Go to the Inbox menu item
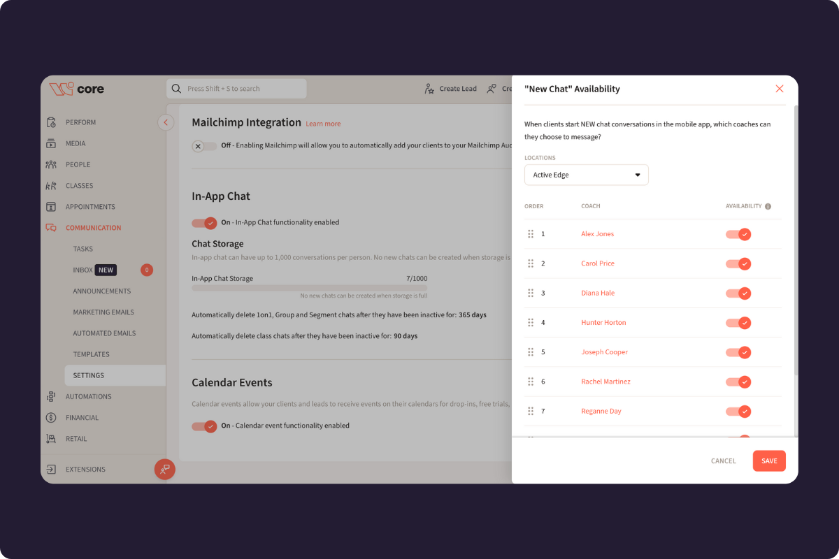 pos(83,270)
